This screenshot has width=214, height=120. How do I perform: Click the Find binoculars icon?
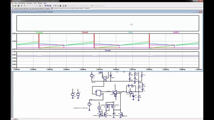pos(60,6)
